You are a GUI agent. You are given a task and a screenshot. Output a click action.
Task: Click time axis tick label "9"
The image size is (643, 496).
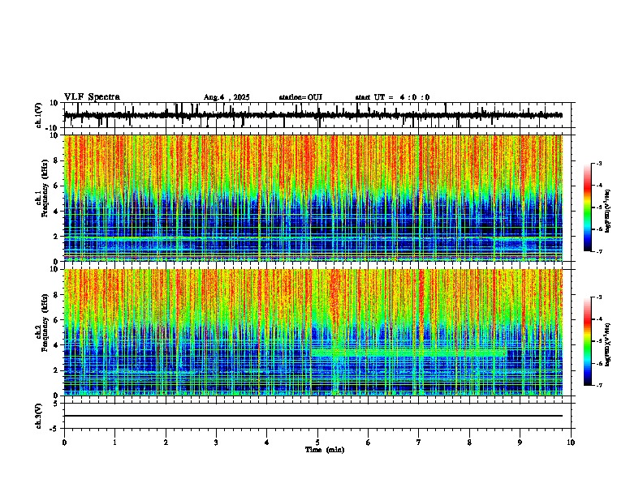coord(520,443)
